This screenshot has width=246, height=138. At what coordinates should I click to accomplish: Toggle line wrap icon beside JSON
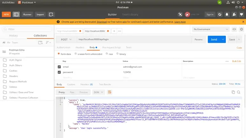pos(110,92)
